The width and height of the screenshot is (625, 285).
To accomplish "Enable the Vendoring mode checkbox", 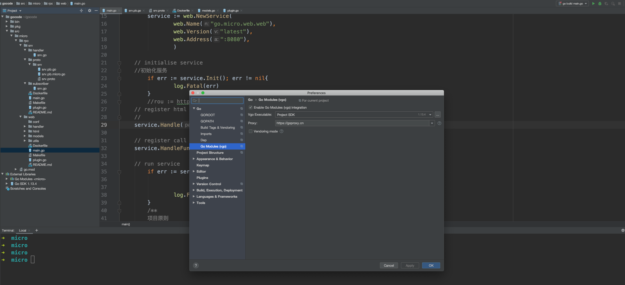I will point(251,131).
